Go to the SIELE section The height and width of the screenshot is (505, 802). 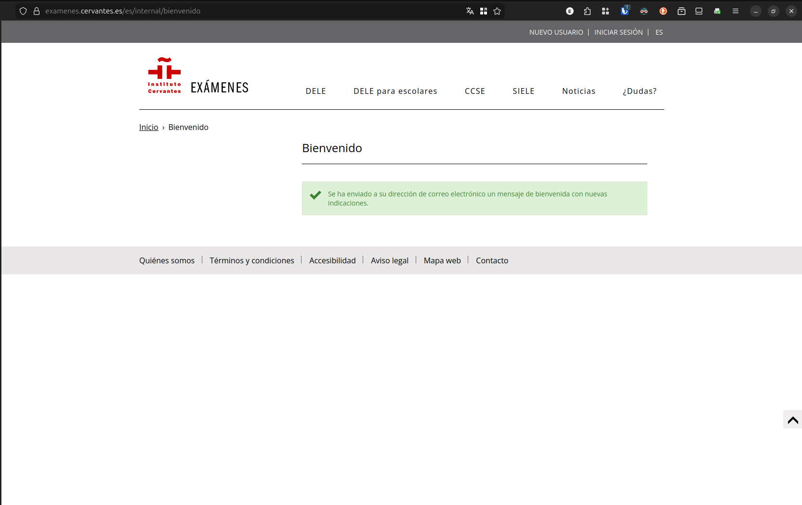pyautogui.click(x=523, y=91)
